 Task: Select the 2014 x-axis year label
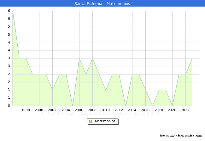[132, 110]
